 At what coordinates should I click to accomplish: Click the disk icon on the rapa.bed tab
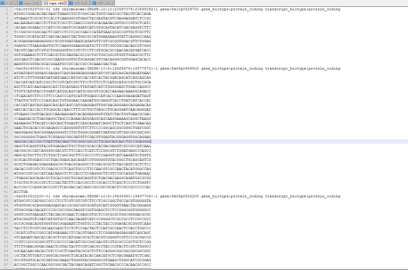(21, 3)
